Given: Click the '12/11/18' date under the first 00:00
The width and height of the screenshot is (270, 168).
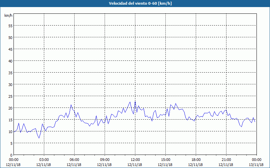Looking at the screenshot, I should (x=13, y=165).
